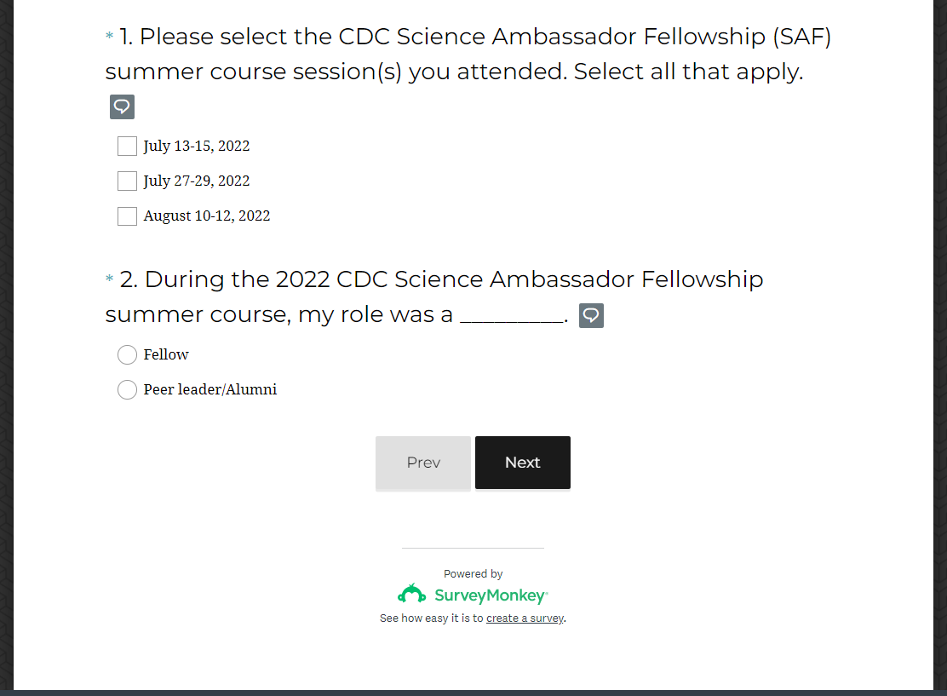Select the Fellow radio button circle
The width and height of the screenshot is (947, 696).
click(x=127, y=354)
